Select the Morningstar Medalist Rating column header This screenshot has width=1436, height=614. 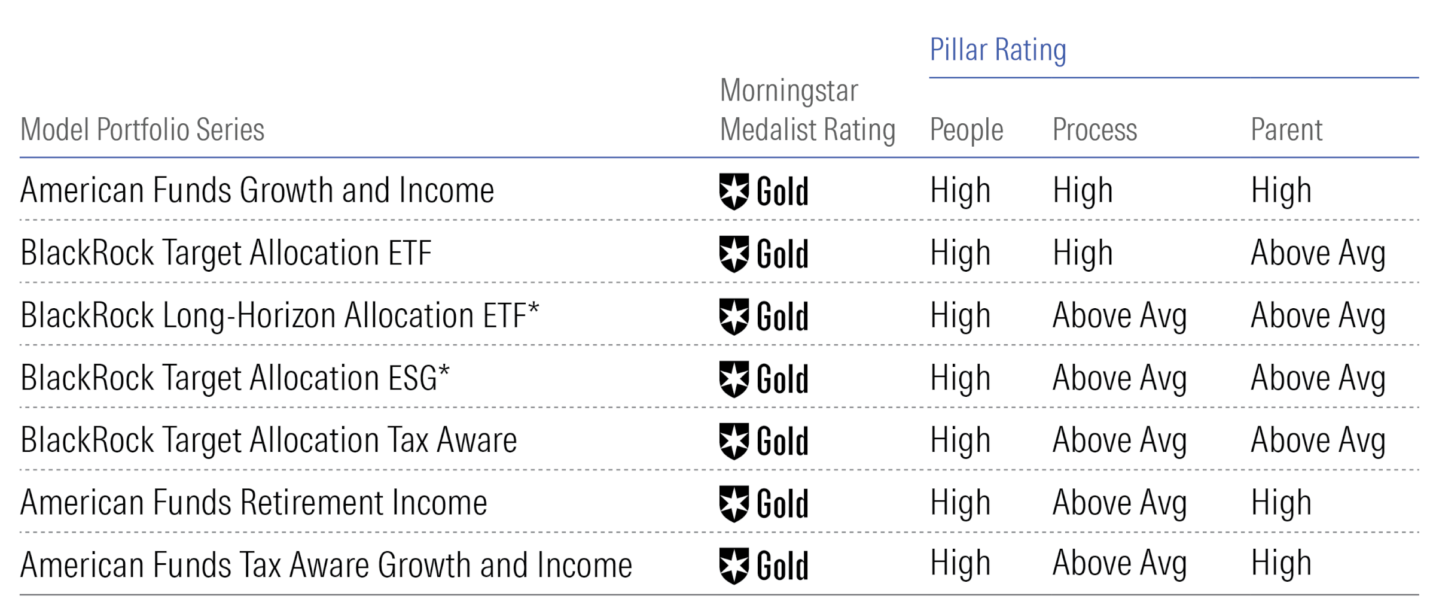pos(807,110)
